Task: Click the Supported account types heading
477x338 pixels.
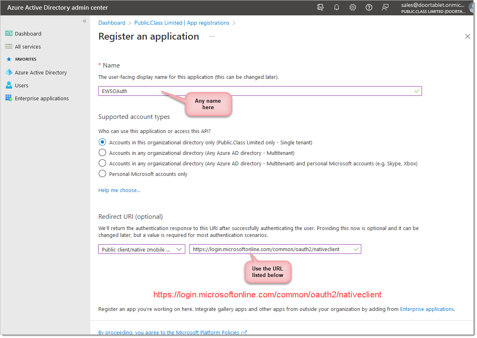Action: 134,117
